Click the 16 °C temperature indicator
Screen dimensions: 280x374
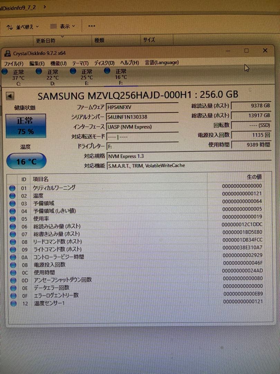[x=26, y=161]
